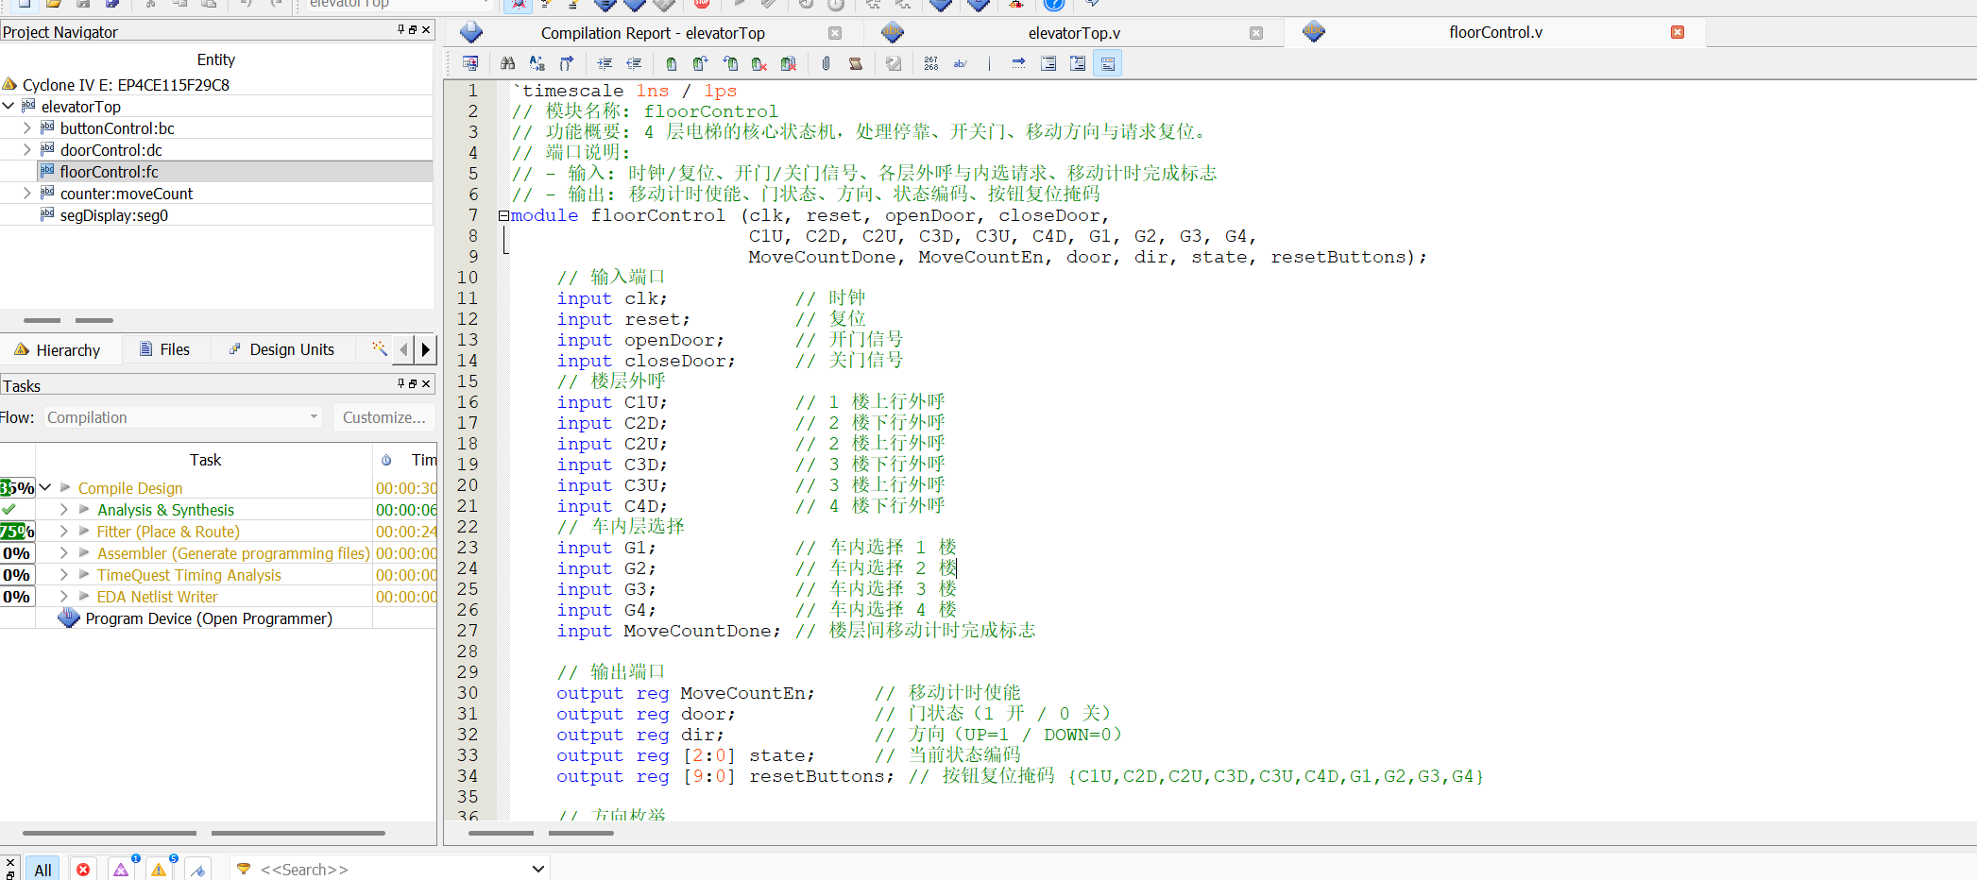The image size is (1977, 880).
Task: Expand the Analysis & Synthesis task
Action: pos(64,509)
